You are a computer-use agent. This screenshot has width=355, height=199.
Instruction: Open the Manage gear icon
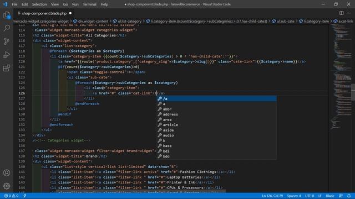[7, 186]
